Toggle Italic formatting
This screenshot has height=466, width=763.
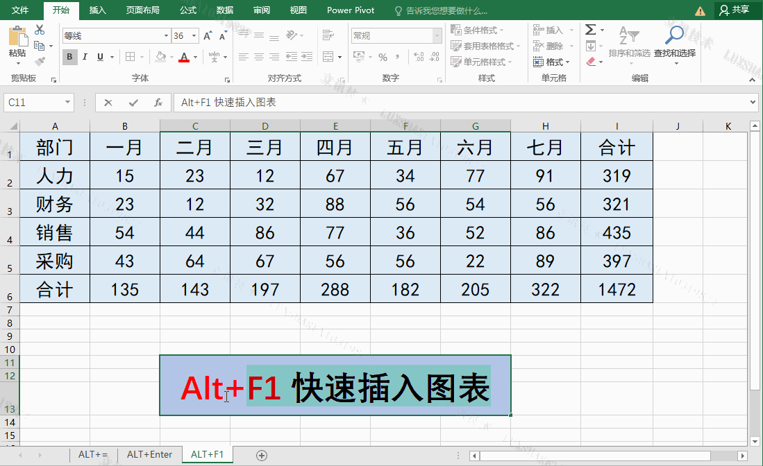tap(85, 57)
